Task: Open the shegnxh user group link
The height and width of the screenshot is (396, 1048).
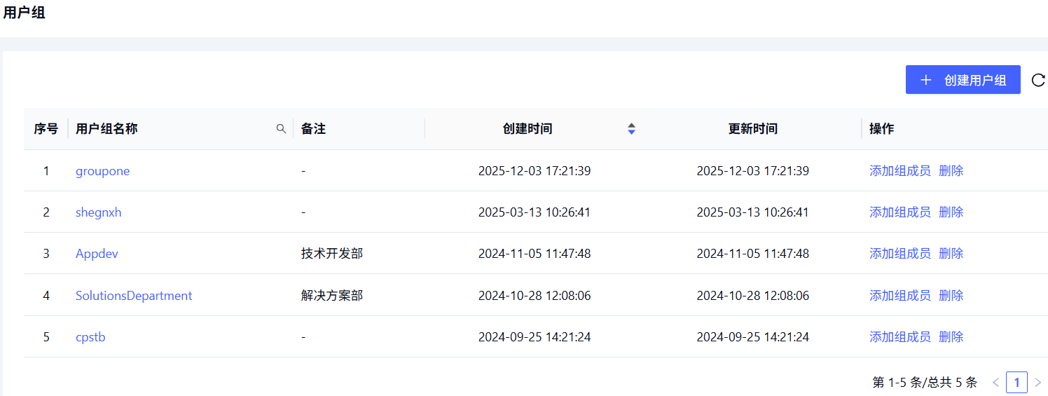Action: [98, 212]
